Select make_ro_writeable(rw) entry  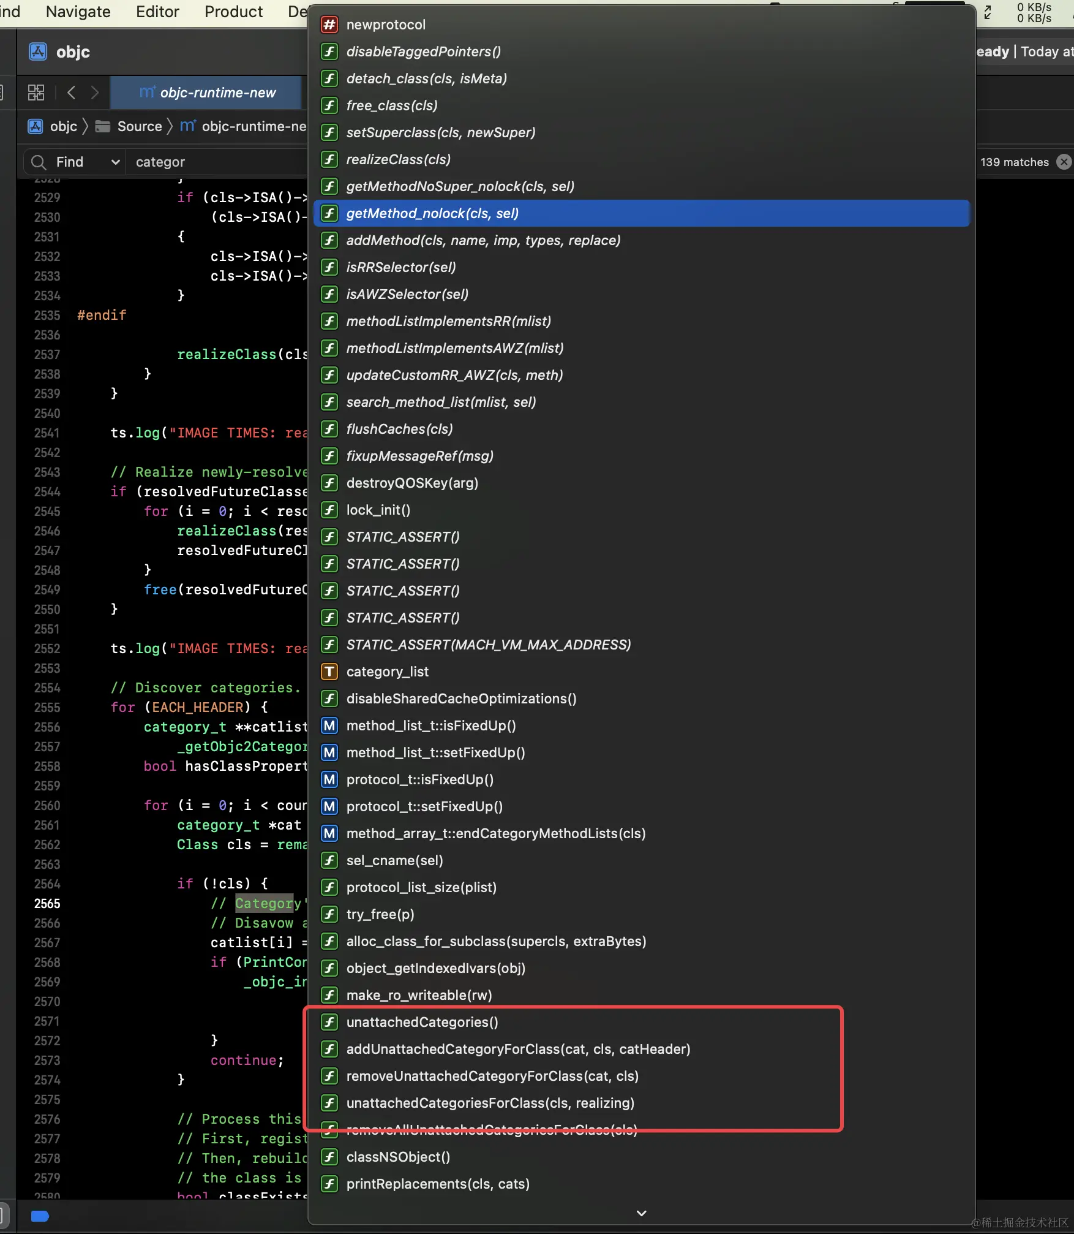click(x=642, y=995)
